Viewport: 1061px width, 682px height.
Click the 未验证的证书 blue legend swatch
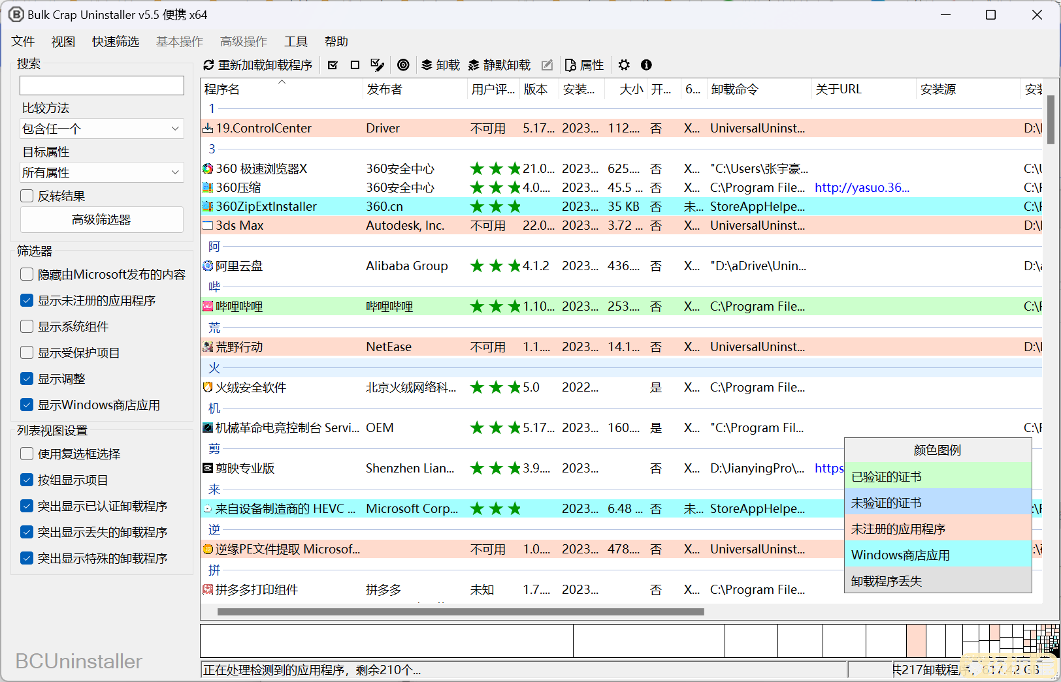pos(938,503)
